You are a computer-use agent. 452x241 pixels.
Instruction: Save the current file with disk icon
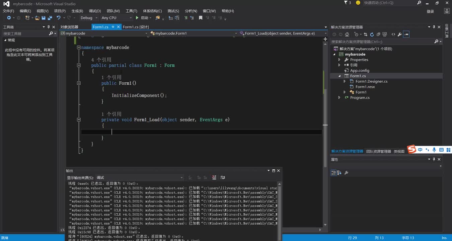pyautogui.click(x=44, y=18)
